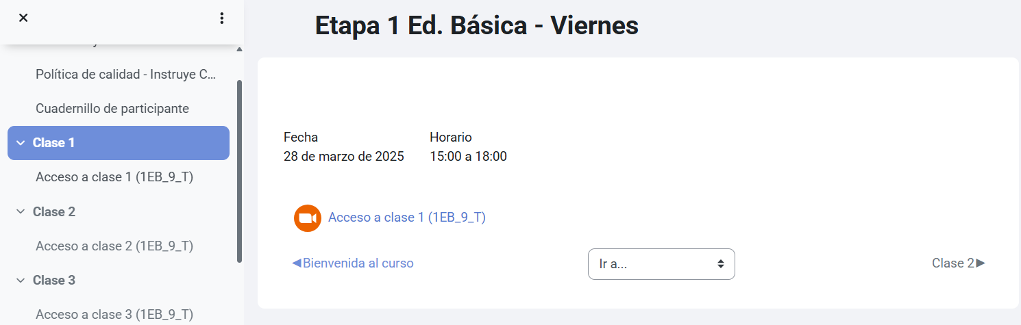The image size is (1021, 325).
Task: Collapse the Clase 1 section chevron
Action: pyautogui.click(x=20, y=143)
